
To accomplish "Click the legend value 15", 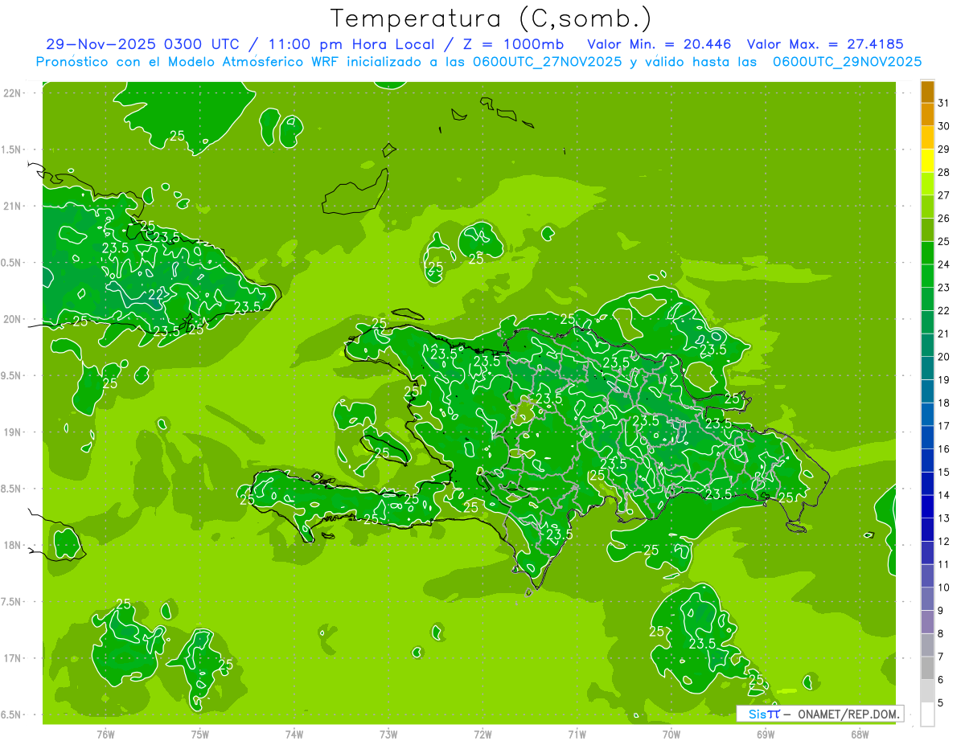I will pos(944,472).
